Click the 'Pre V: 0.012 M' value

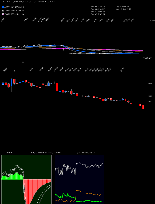click(x=123, y=9)
